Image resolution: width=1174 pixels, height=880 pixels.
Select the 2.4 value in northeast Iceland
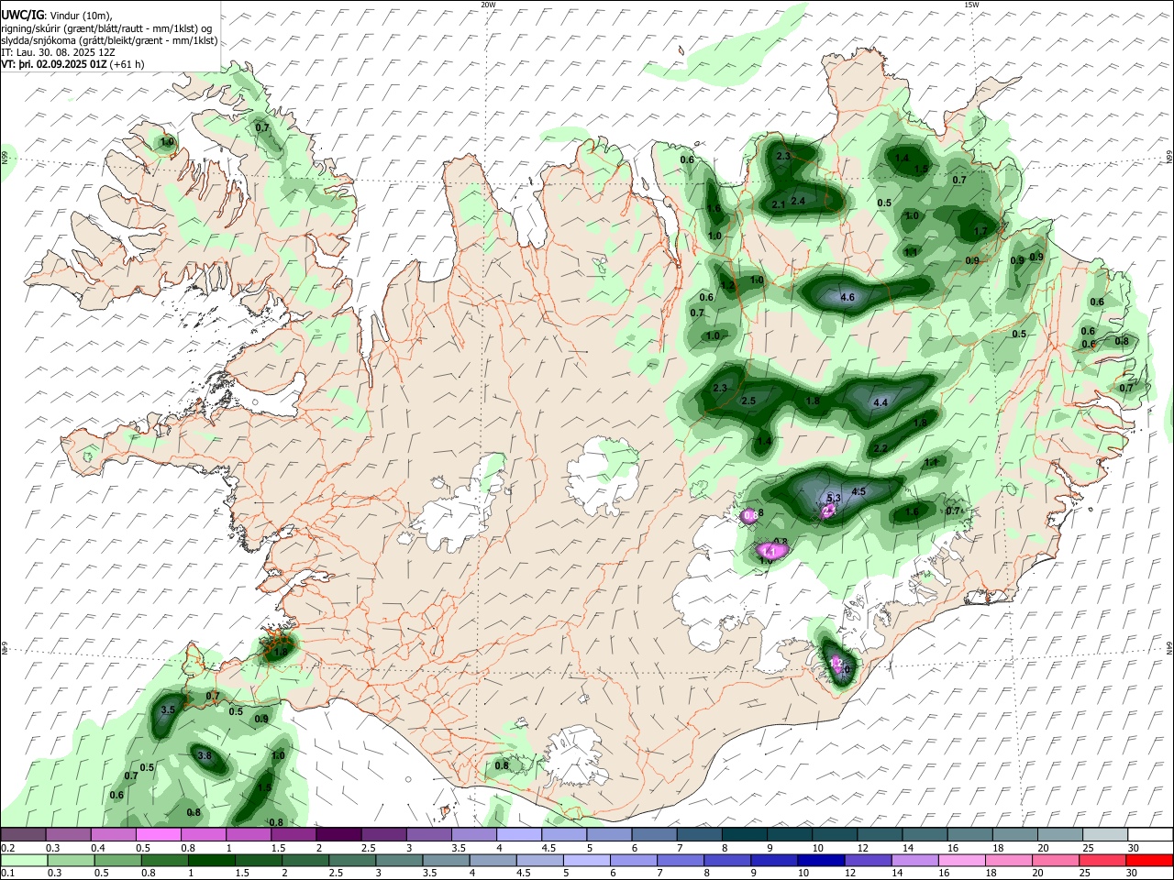[798, 201]
